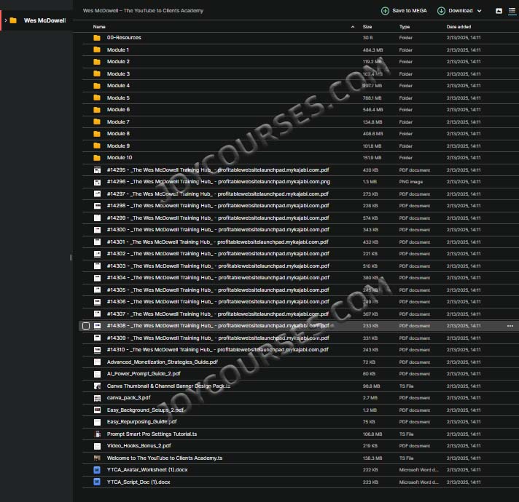The width and height of the screenshot is (519, 502).
Task: Sort by Date added column header
Action: point(458,27)
